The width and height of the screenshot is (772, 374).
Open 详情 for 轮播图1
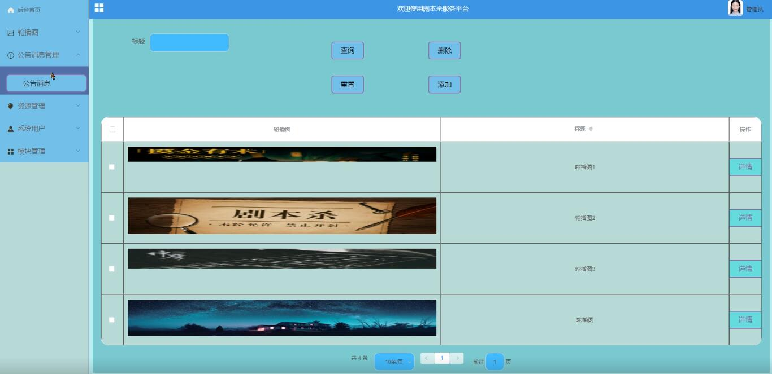pyautogui.click(x=745, y=167)
